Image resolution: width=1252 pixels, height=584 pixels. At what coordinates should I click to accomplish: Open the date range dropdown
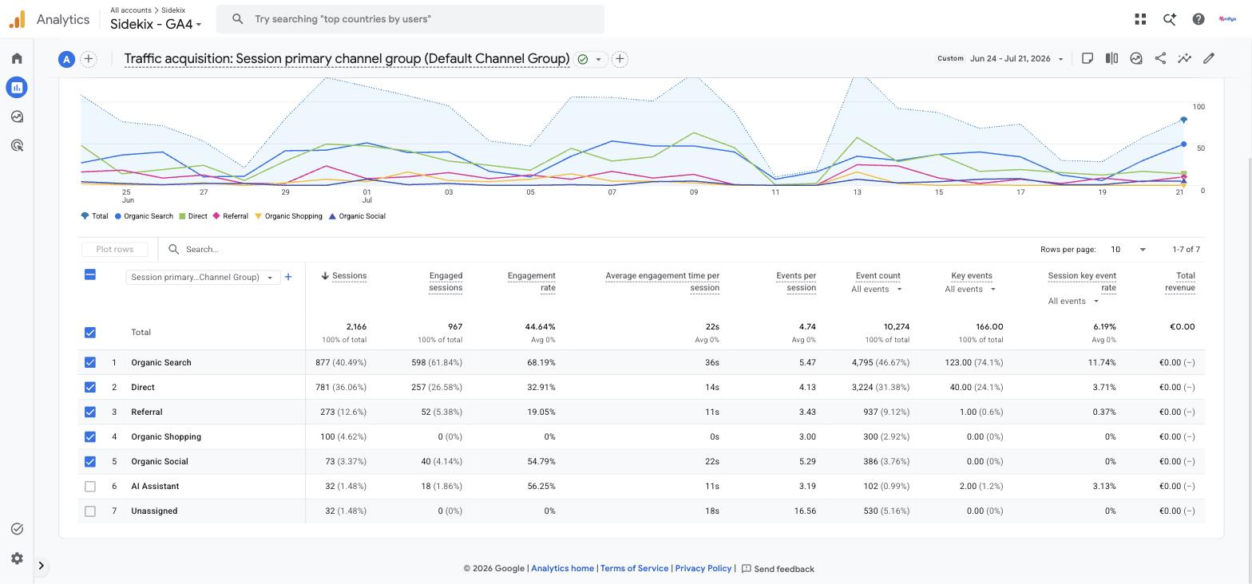(x=1016, y=58)
